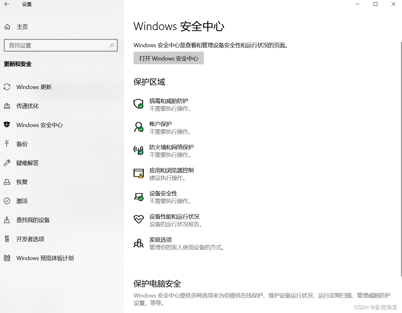
Task: Click the 病毒和威胁防护 shield icon
Action: click(139, 104)
